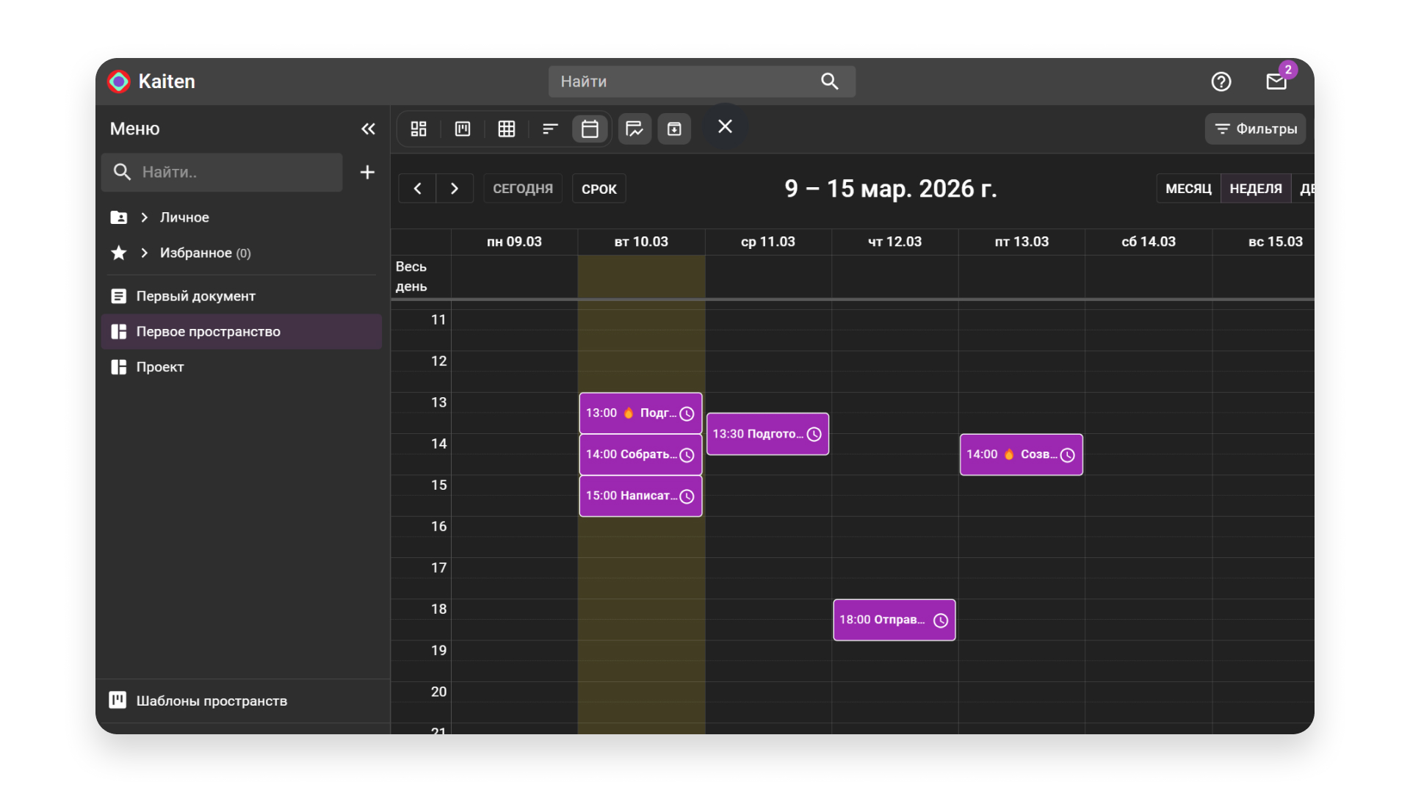The width and height of the screenshot is (1410, 793).
Task: Click clock icon on 13:00 event
Action: 687,414
